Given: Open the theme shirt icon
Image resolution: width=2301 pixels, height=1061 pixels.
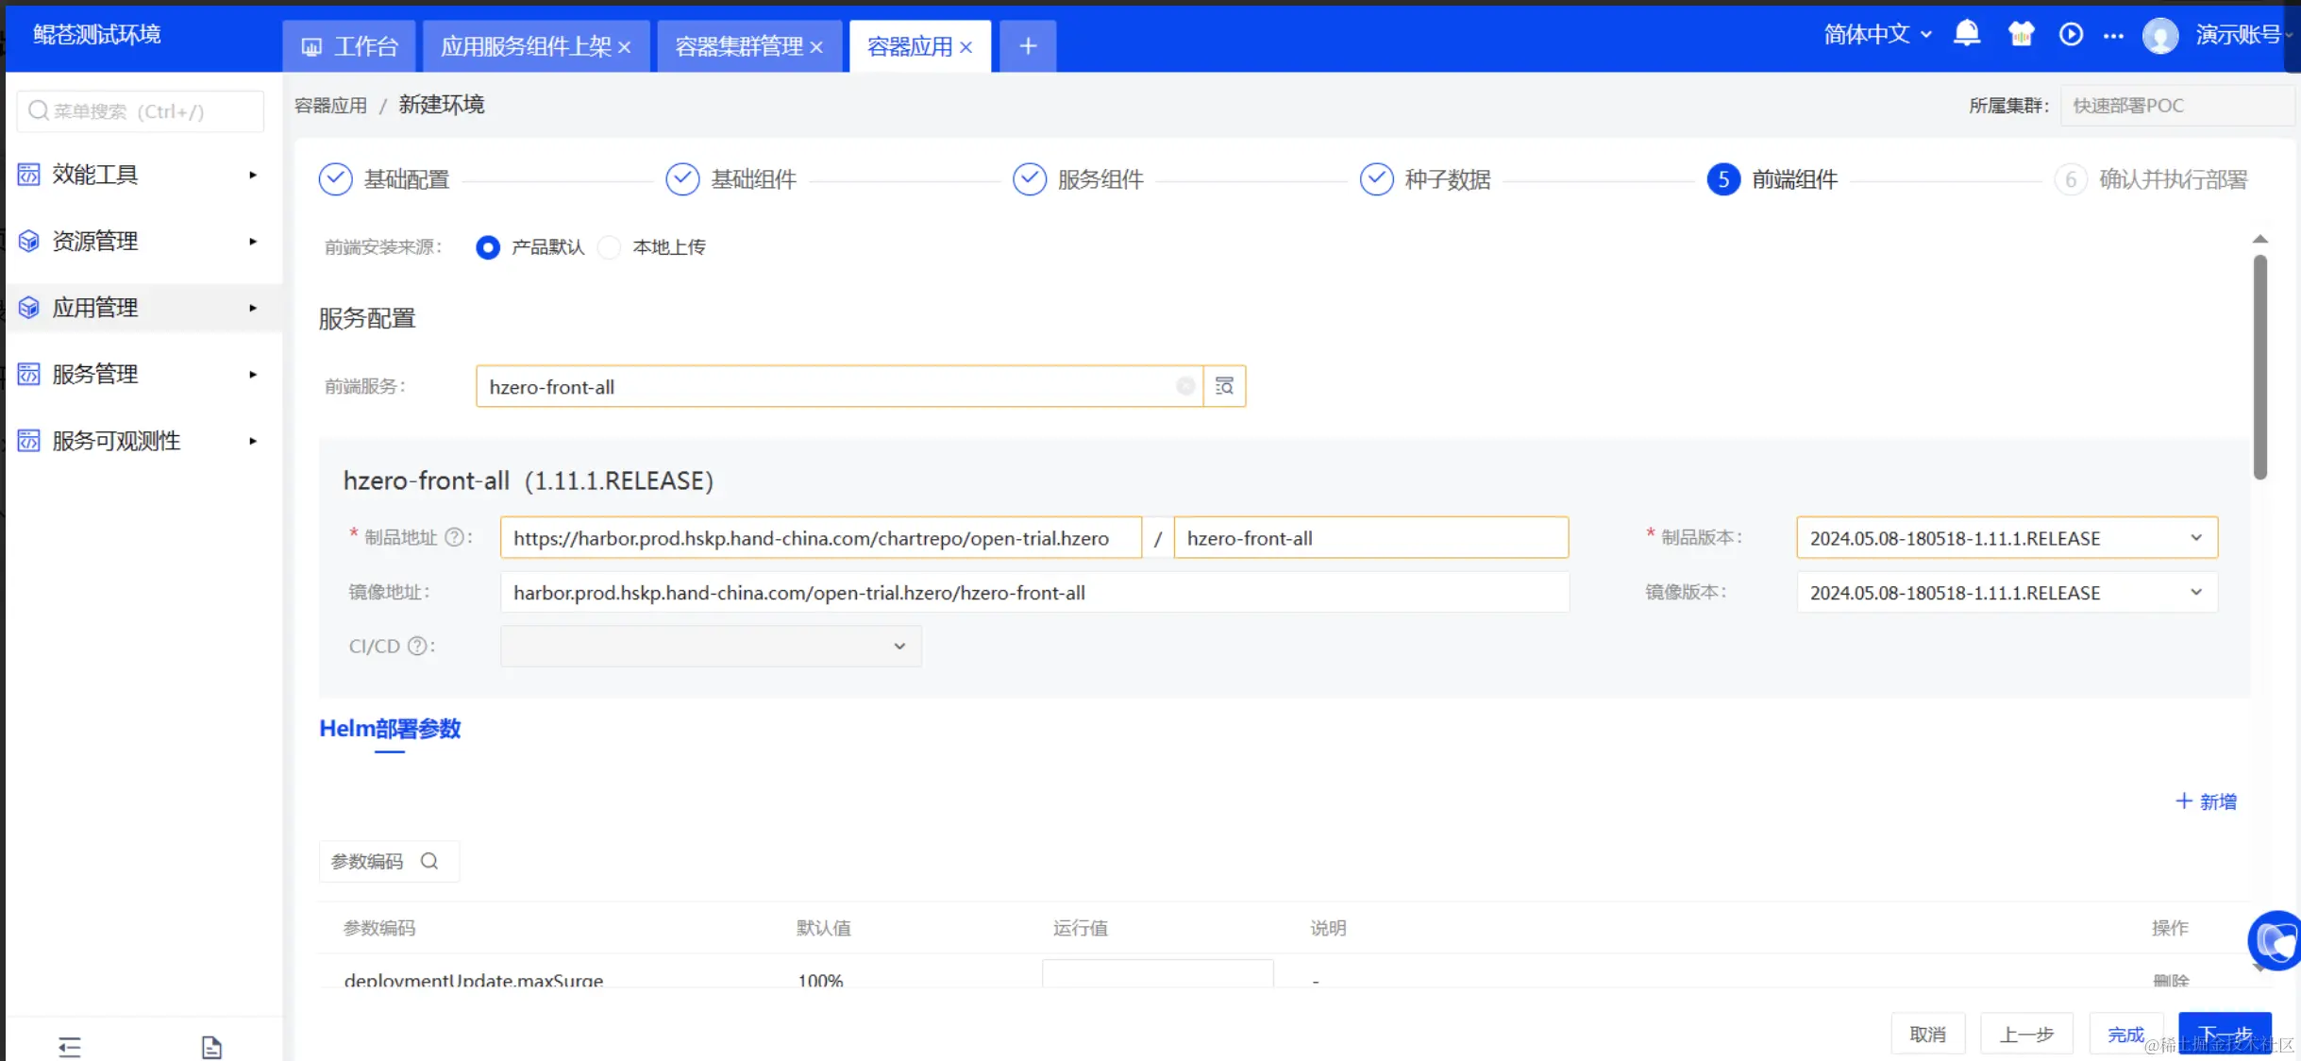Looking at the screenshot, I should [x=2020, y=35].
